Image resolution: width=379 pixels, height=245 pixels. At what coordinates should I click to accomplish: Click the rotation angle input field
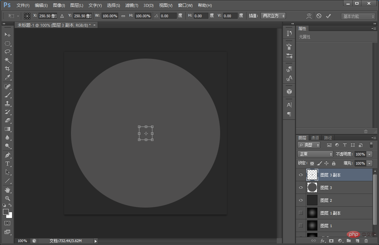(168, 16)
